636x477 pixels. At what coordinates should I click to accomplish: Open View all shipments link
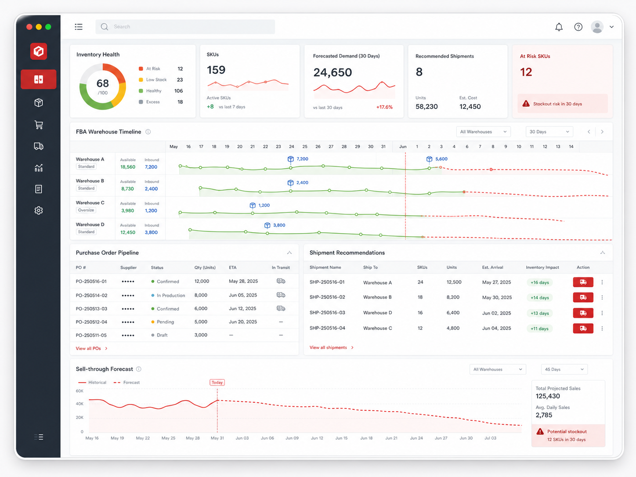click(332, 347)
